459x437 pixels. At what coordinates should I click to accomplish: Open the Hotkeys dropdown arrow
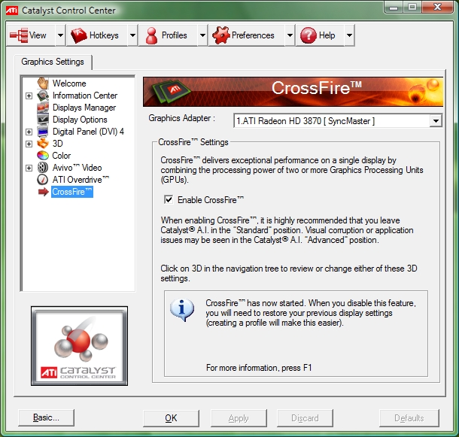[x=132, y=35]
